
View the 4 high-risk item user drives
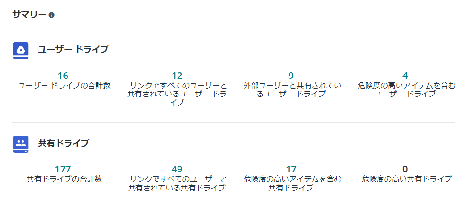(405, 76)
